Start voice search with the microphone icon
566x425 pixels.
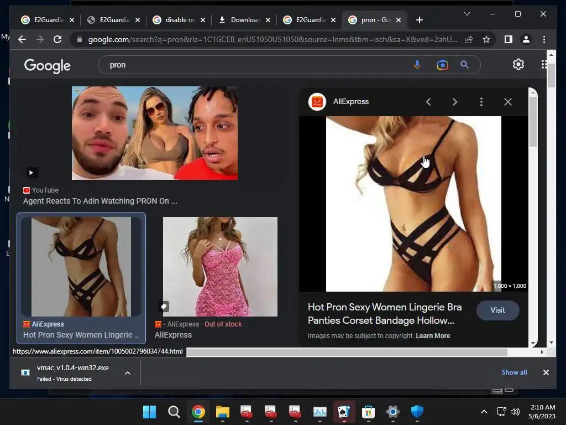(417, 65)
